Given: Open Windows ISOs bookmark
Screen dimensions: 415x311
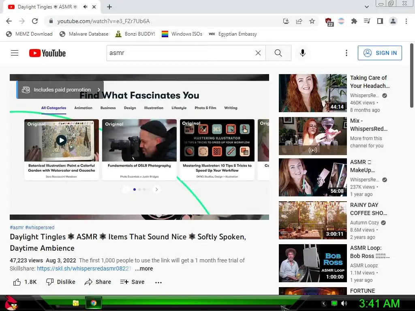Looking at the screenshot, I should tap(182, 34).
